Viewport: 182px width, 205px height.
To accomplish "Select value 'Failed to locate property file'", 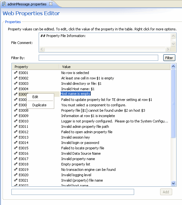I will tap(83, 148).
